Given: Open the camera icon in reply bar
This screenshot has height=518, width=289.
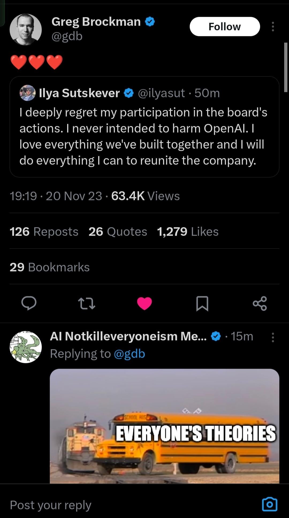Looking at the screenshot, I should 269,505.
